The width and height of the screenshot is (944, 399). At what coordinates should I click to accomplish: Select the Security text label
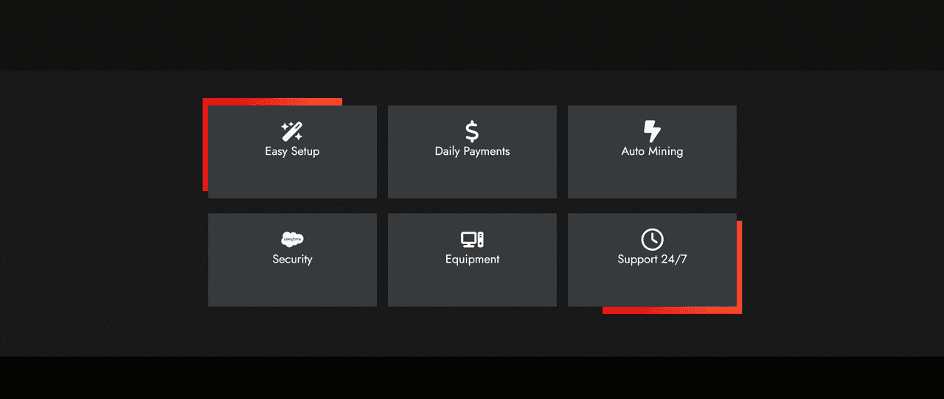pos(292,260)
